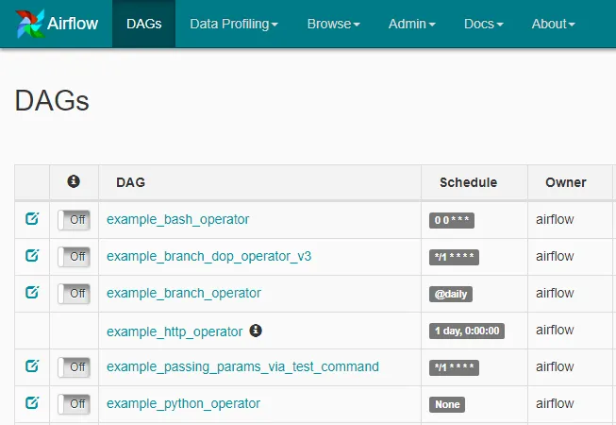Open the Data Profiling dropdown menu
Viewport: 616px width, 425px height.
coord(233,24)
